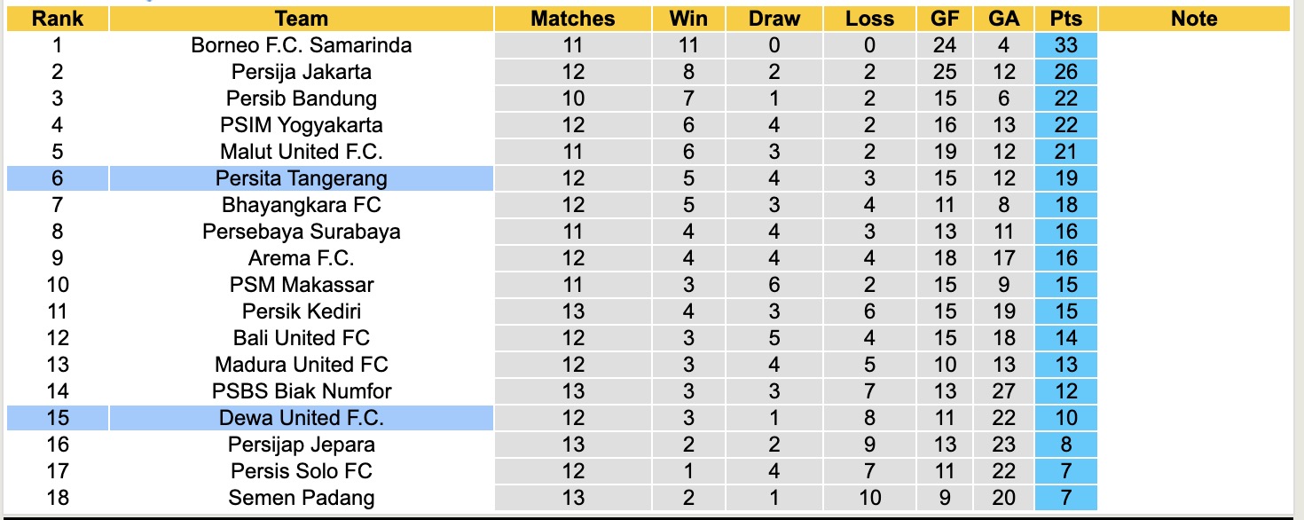Click on Persija Jakarta team name

coord(301,72)
